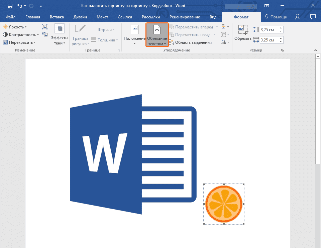The height and width of the screenshot is (248, 321).
Task: Select the Обтекание текстом tool
Action: [x=157, y=34]
